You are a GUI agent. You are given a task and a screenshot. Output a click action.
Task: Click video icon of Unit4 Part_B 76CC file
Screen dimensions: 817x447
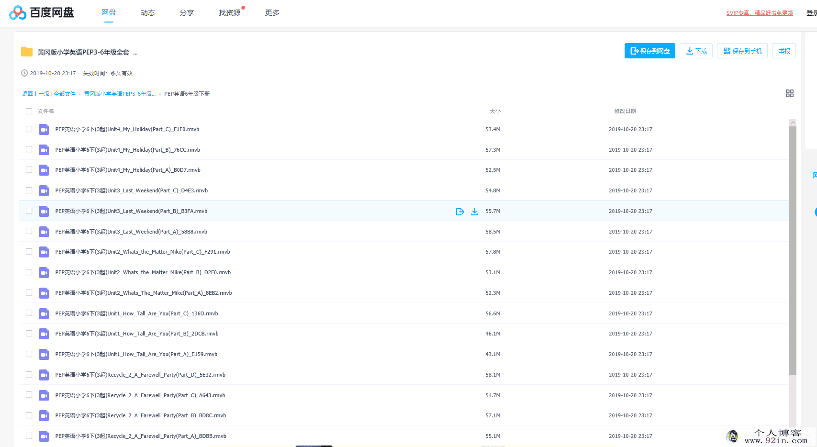point(44,150)
